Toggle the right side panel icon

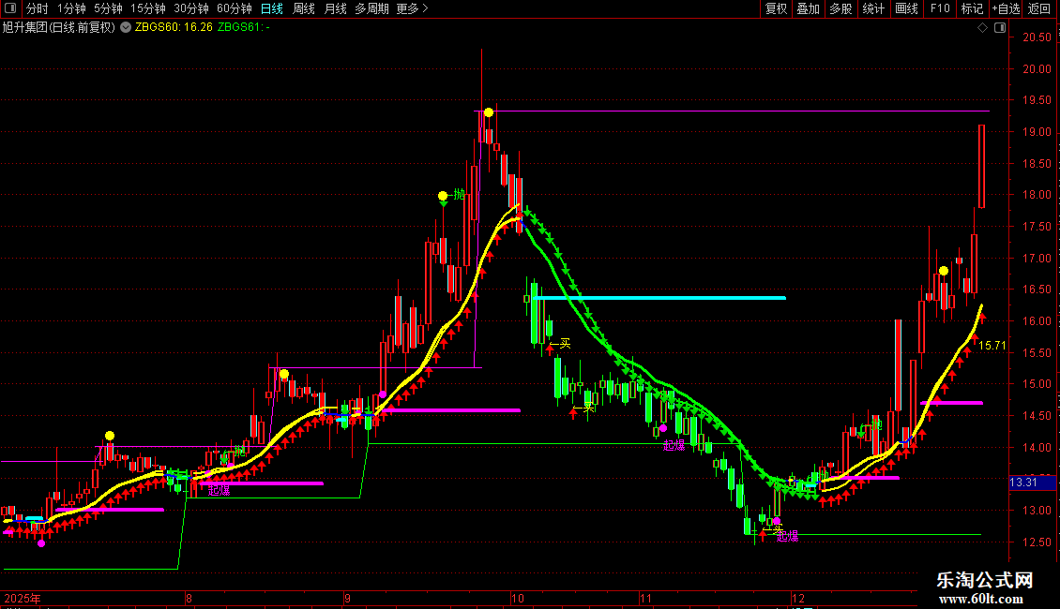click(1001, 28)
